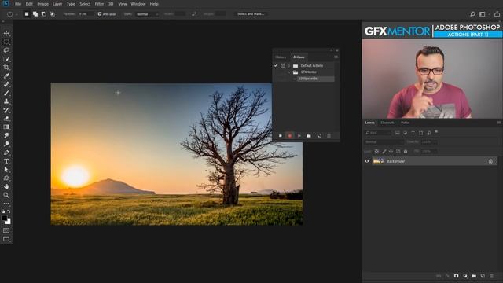This screenshot has height=283, width=503.
Task: Toggle Quick Mask mode icon
Action: pyautogui.click(x=6, y=230)
